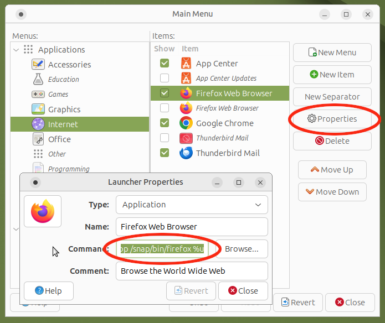Viewport: 385px width, 323px height.
Task: Click the Firefox icon button in Launcher Properties
Action: point(43,211)
